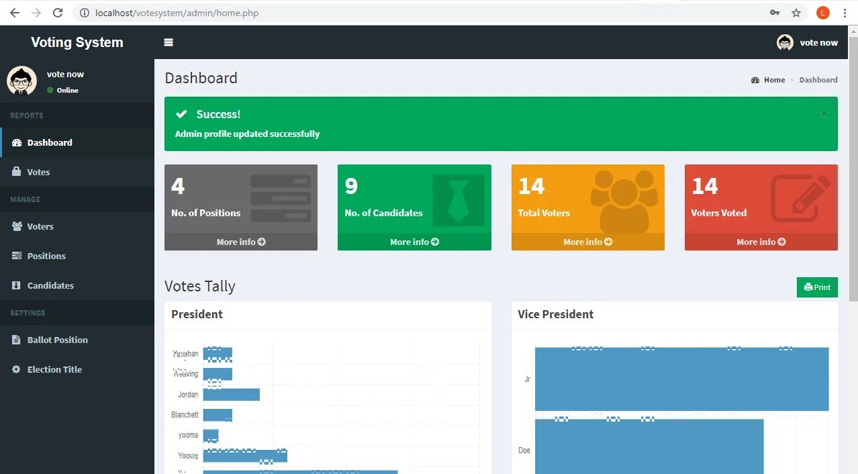Click the browser back arrow
This screenshot has width=858, height=474.
14,13
